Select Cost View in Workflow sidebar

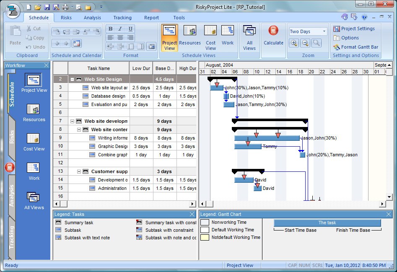[34, 142]
